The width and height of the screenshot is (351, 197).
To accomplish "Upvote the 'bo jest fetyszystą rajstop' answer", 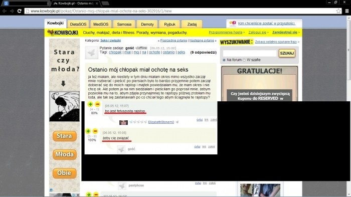I will pyautogui.click(x=90, y=104).
